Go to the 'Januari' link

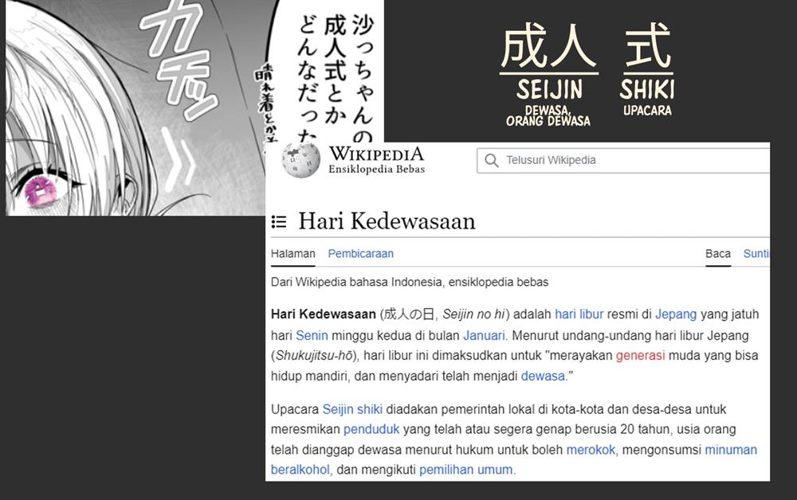pos(485,335)
